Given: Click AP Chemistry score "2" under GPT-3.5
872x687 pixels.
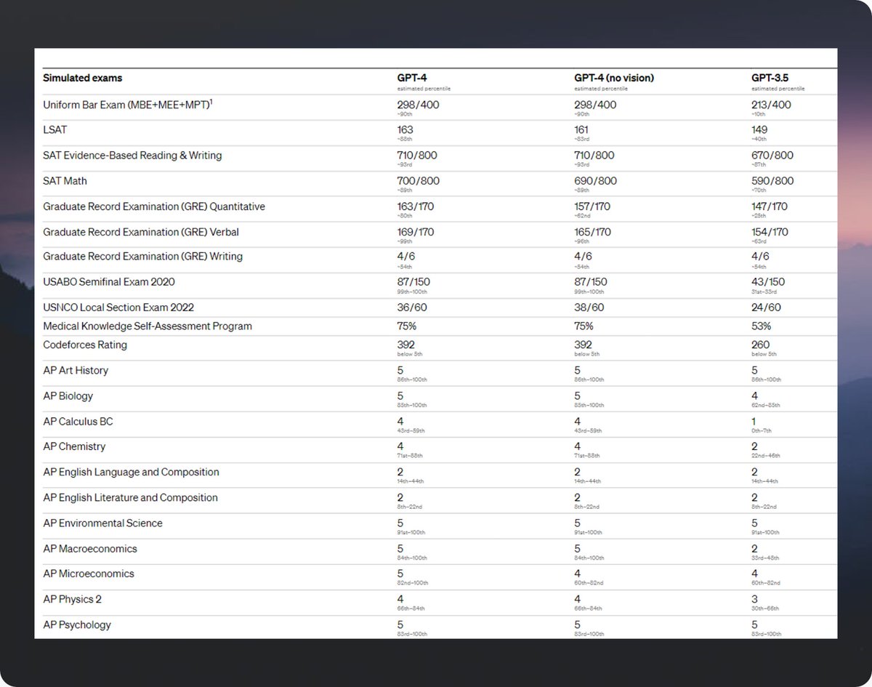Looking at the screenshot, I should pyautogui.click(x=754, y=447).
